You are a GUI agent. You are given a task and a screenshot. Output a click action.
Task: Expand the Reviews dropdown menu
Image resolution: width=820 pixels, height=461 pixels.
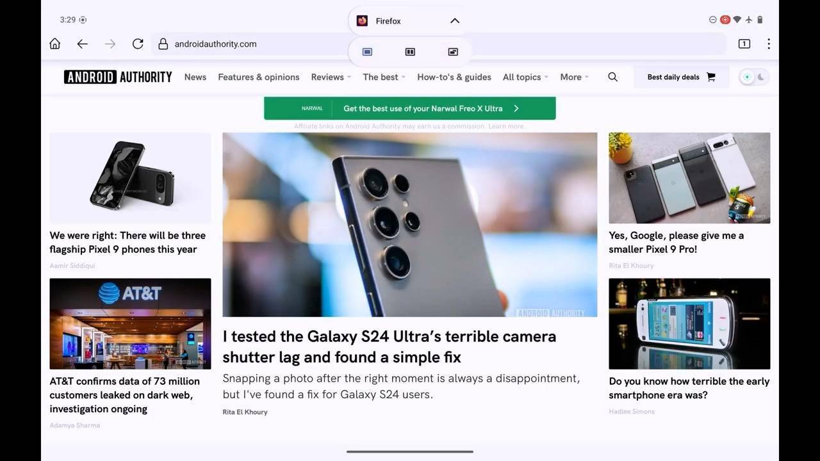pos(331,77)
